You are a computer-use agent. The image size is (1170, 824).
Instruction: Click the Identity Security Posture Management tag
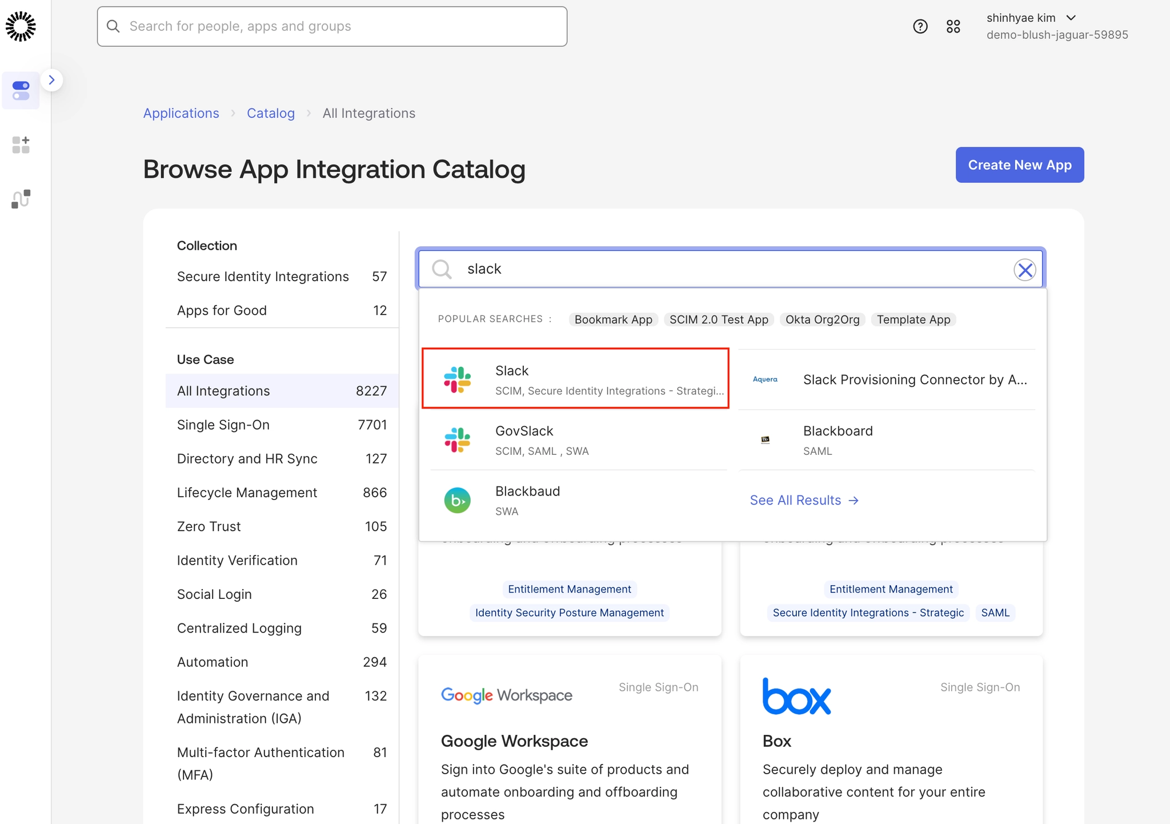pos(570,613)
